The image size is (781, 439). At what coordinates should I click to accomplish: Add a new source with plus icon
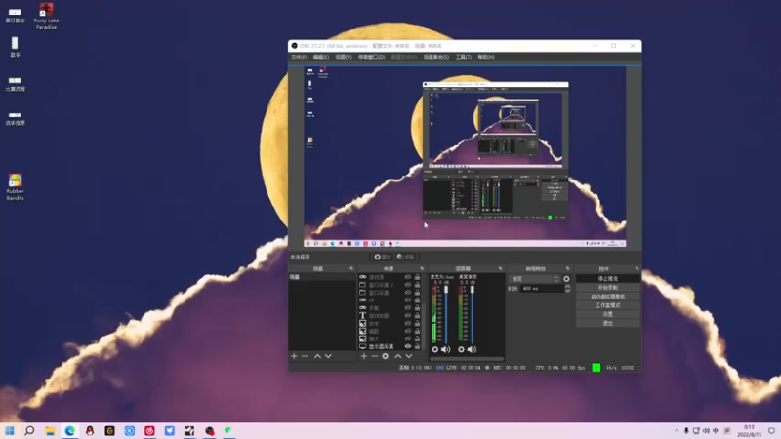(363, 356)
